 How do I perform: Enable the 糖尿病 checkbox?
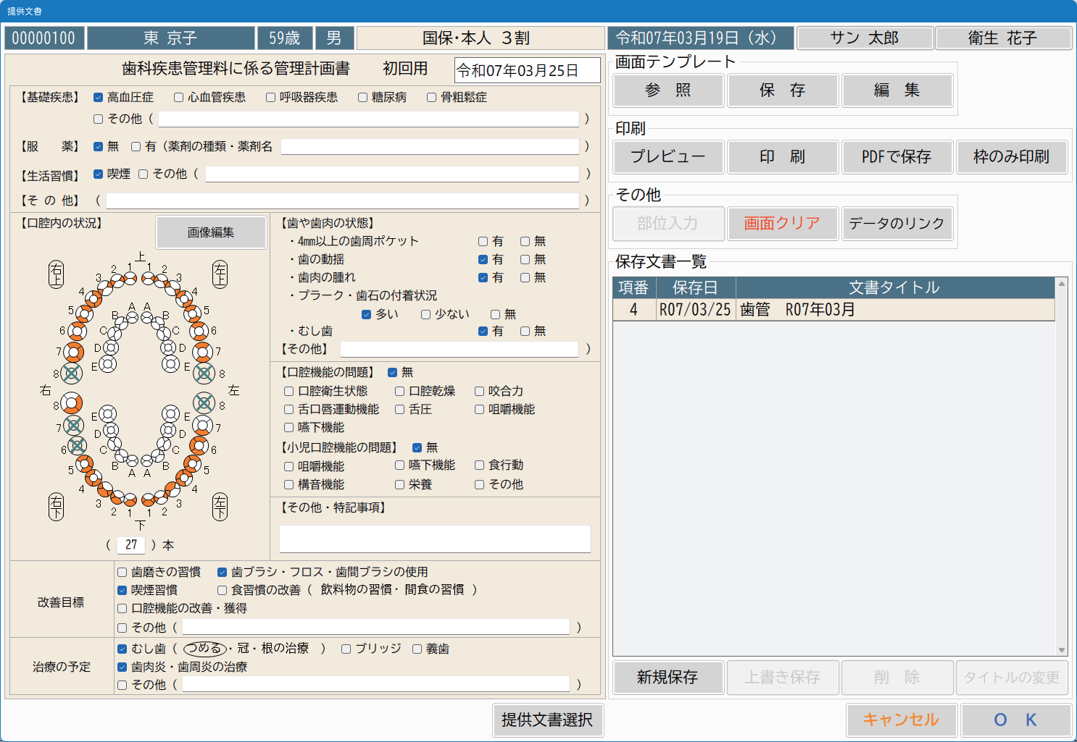point(362,98)
